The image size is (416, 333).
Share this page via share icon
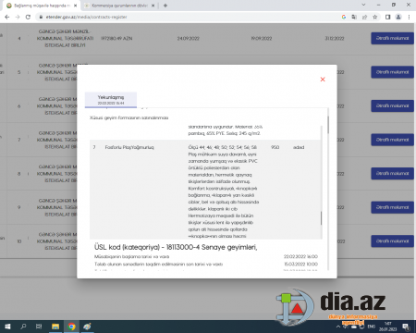click(x=364, y=17)
